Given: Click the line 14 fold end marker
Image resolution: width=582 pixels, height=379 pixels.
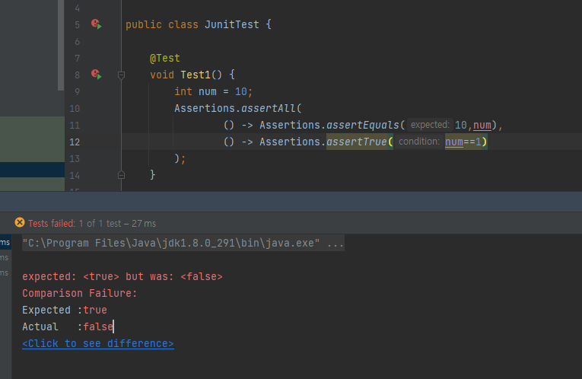Looking at the screenshot, I should point(121,174).
